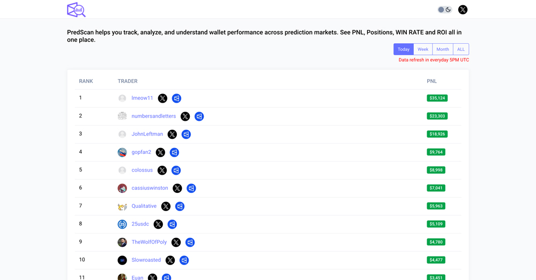Open colossus trader profile
The image size is (536, 280).
pyautogui.click(x=142, y=170)
